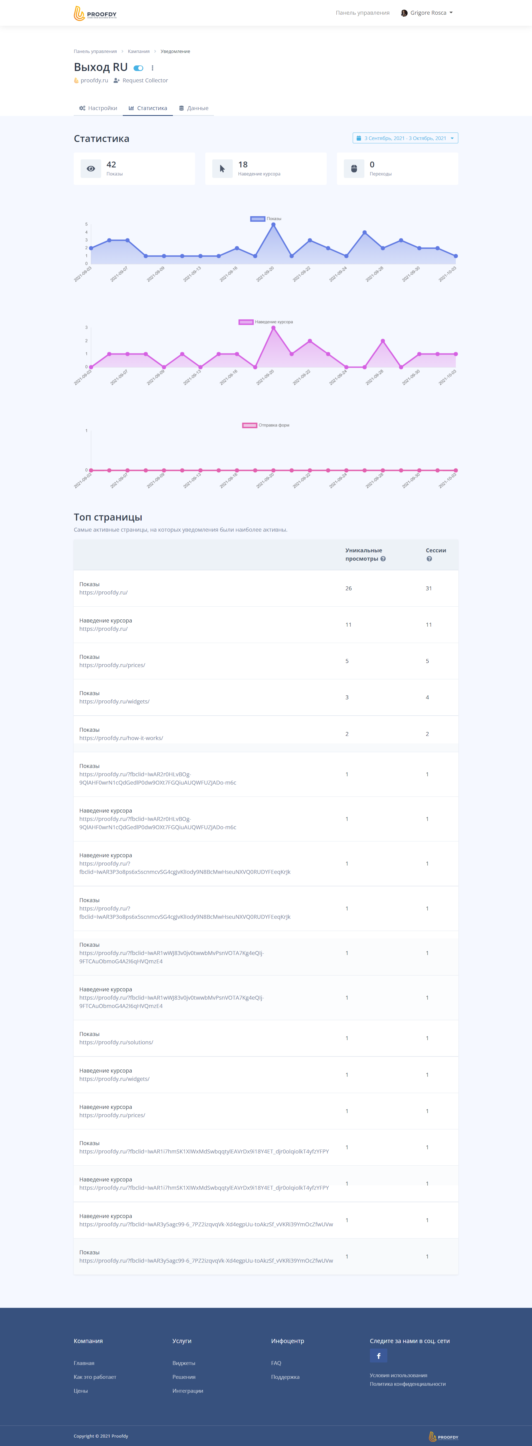
Task: Click the mouse icon for Переходы
Action: click(354, 168)
